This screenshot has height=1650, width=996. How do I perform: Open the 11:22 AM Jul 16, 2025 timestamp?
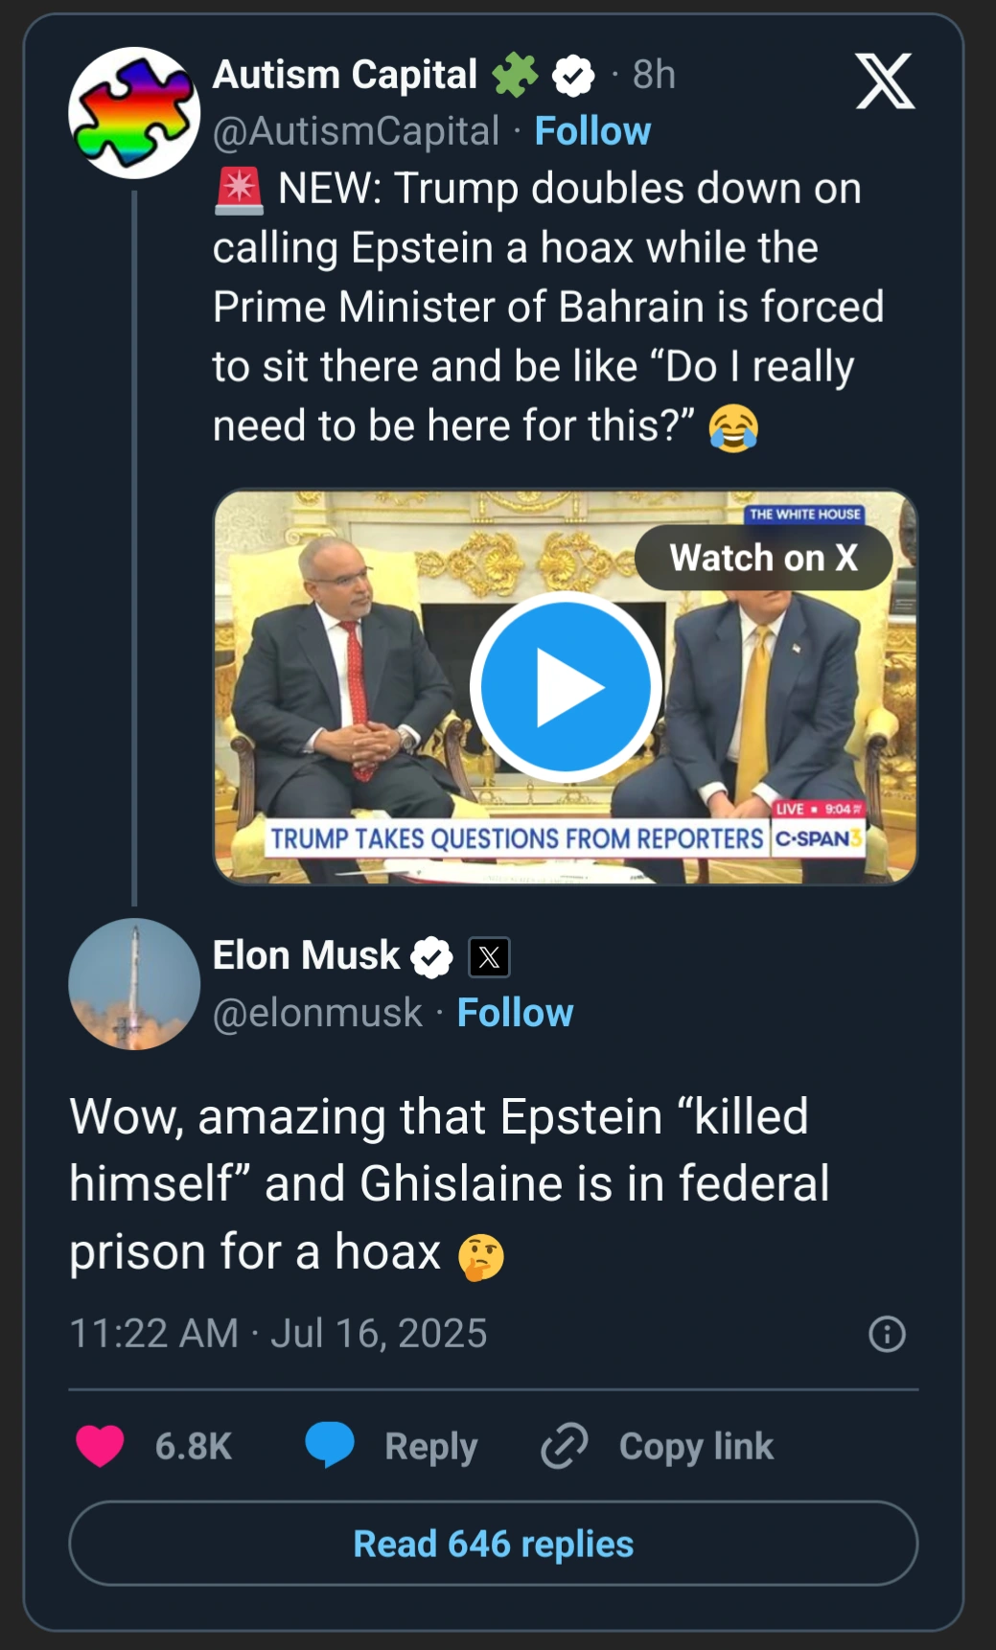point(278,1333)
